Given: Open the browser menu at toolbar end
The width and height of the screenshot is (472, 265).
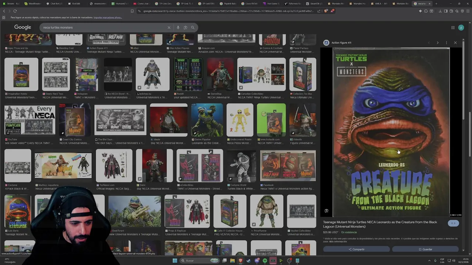Looking at the screenshot, I should [468, 11].
